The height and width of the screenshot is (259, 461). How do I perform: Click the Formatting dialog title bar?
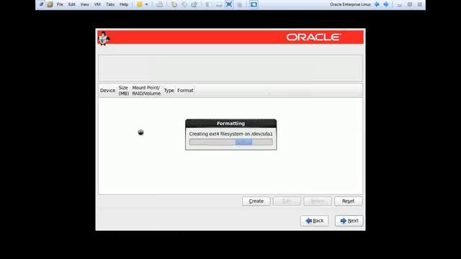pyautogui.click(x=230, y=123)
